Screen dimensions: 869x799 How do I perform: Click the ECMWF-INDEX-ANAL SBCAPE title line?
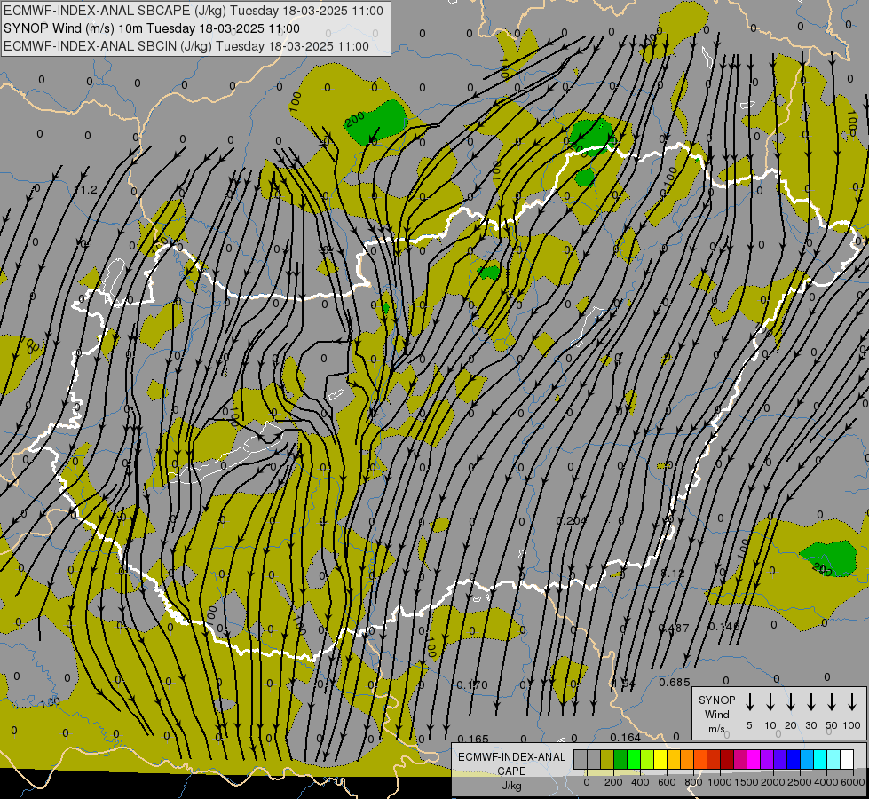click(x=194, y=11)
